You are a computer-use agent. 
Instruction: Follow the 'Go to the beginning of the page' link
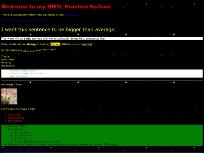coord(22,150)
